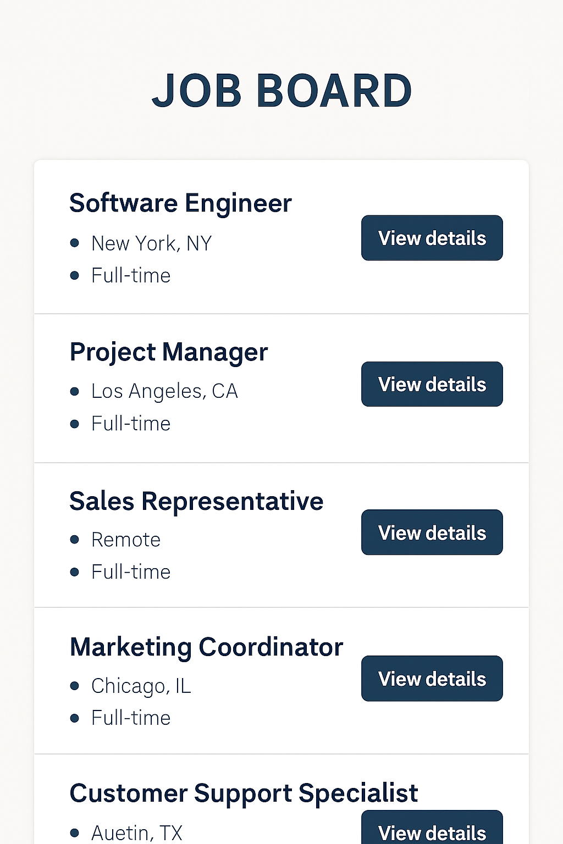Click Full-time under Software Engineer
This screenshot has width=563, height=844.
pos(131,275)
